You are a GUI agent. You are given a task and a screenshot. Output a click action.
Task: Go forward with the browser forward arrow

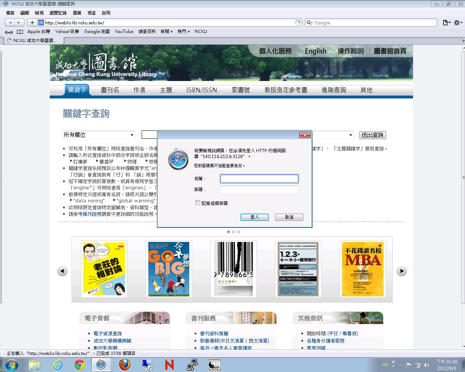click(x=19, y=23)
